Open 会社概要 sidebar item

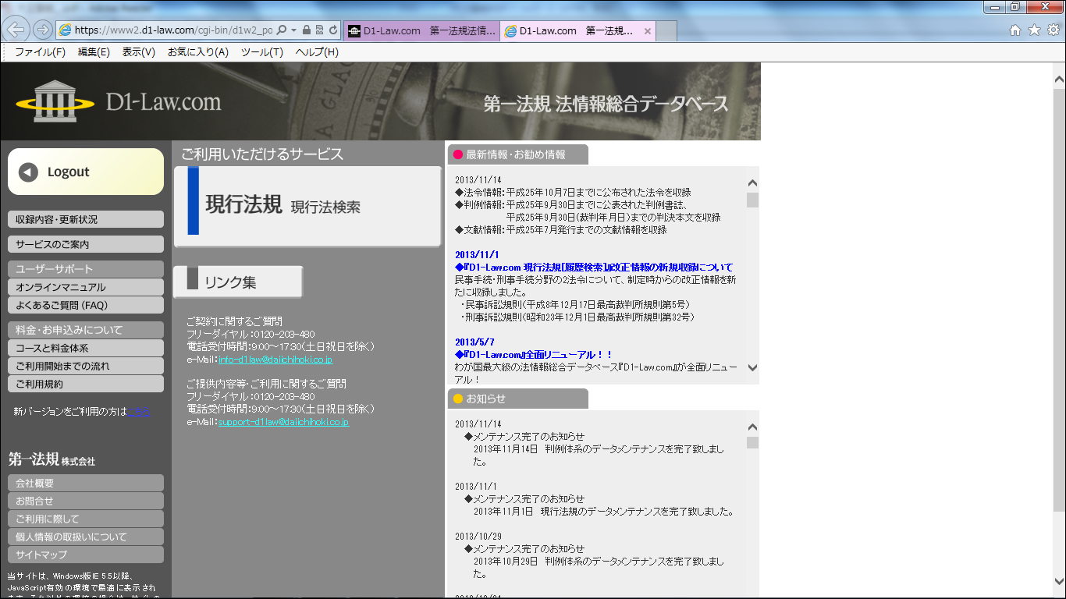click(x=86, y=483)
